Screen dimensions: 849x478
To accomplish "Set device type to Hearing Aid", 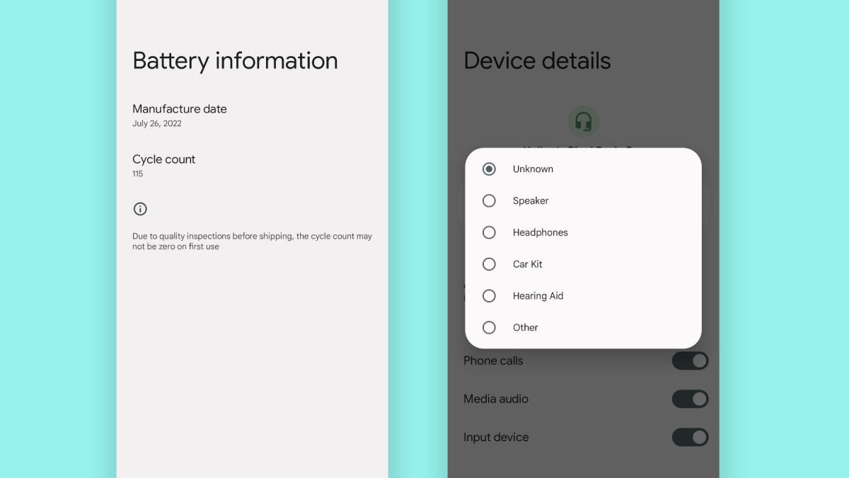I will tap(489, 296).
